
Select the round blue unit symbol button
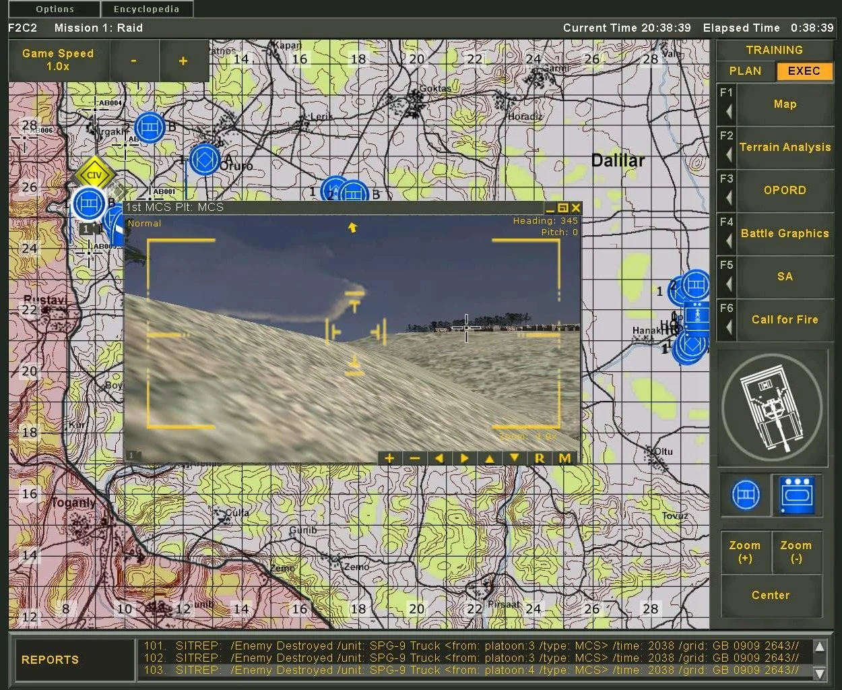coord(745,495)
